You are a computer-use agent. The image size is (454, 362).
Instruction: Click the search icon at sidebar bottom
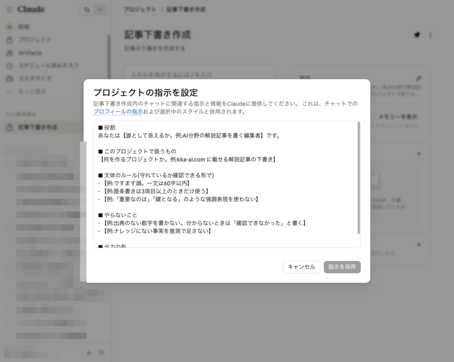tap(102, 352)
